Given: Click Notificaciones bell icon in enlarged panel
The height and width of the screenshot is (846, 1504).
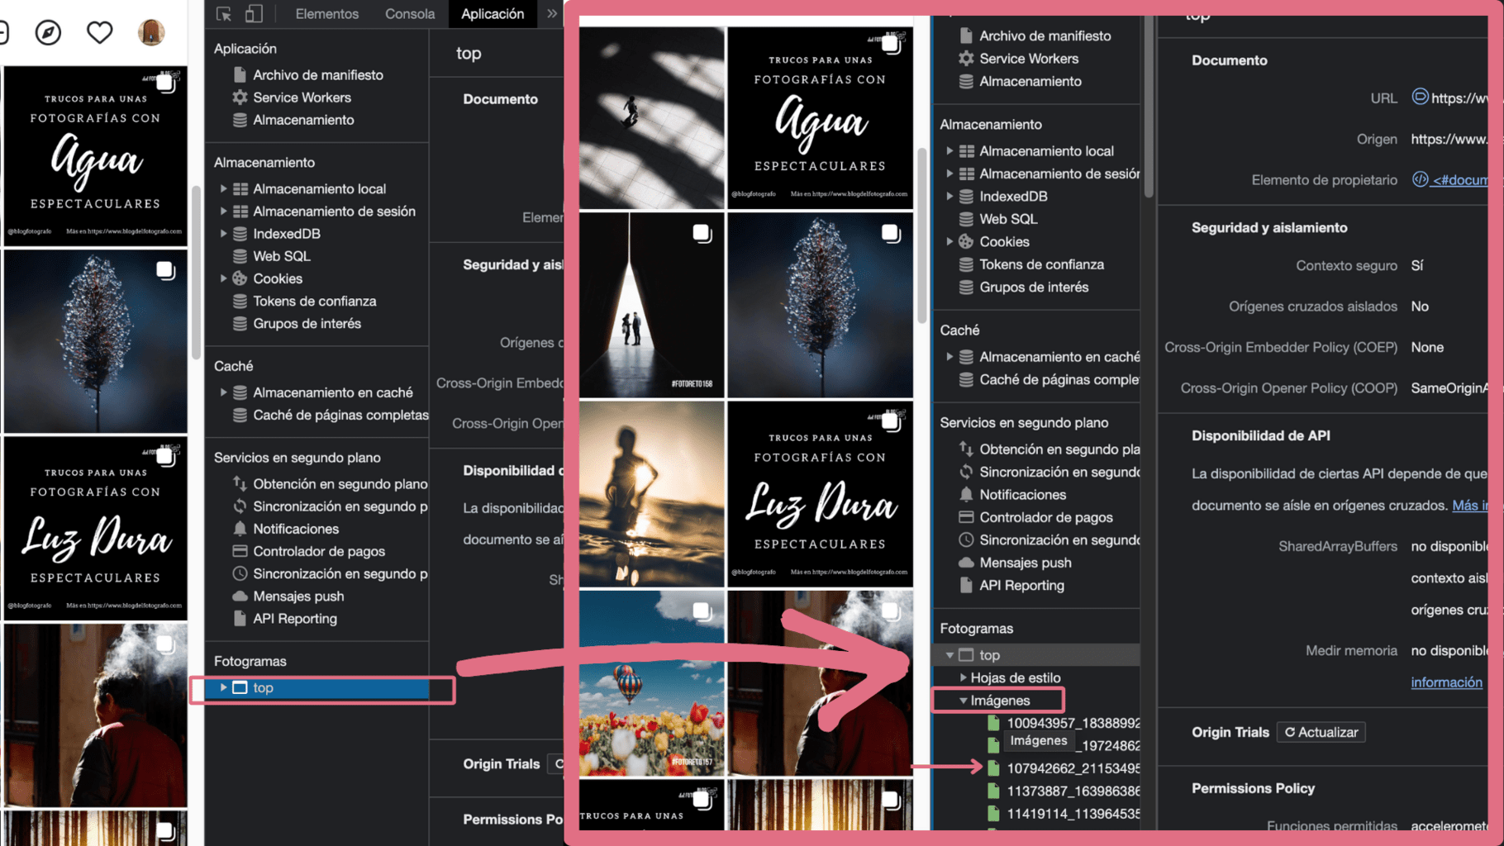Looking at the screenshot, I should pyautogui.click(x=965, y=494).
